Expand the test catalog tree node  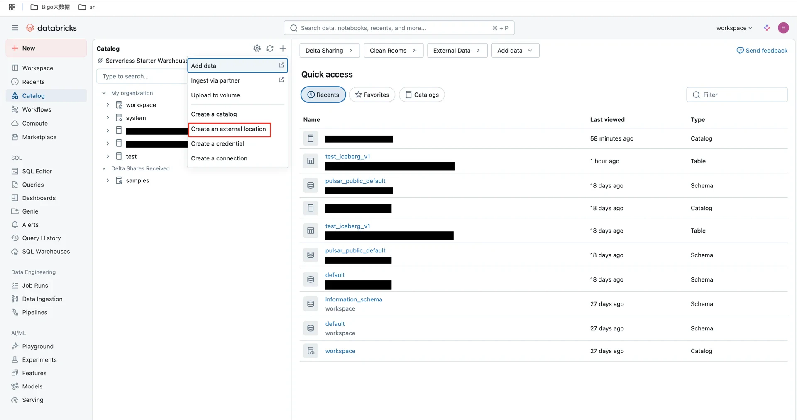[x=108, y=156]
